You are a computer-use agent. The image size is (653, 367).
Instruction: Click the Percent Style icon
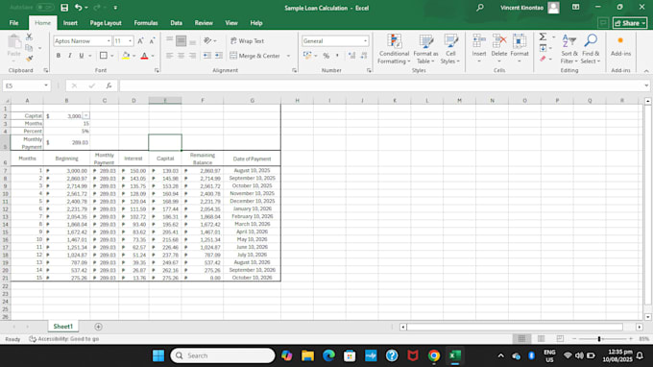(x=326, y=56)
